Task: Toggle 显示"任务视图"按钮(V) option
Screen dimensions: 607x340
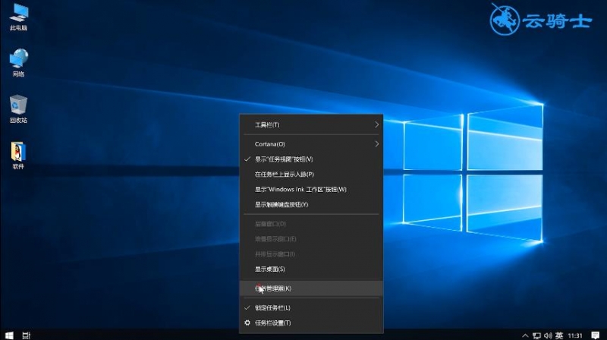Action: [x=311, y=159]
